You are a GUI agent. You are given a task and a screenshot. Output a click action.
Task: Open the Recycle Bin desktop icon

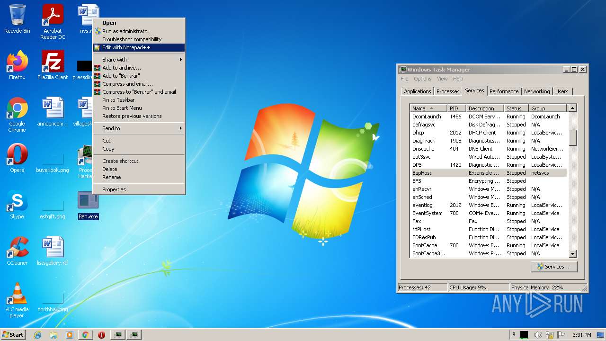[17, 19]
